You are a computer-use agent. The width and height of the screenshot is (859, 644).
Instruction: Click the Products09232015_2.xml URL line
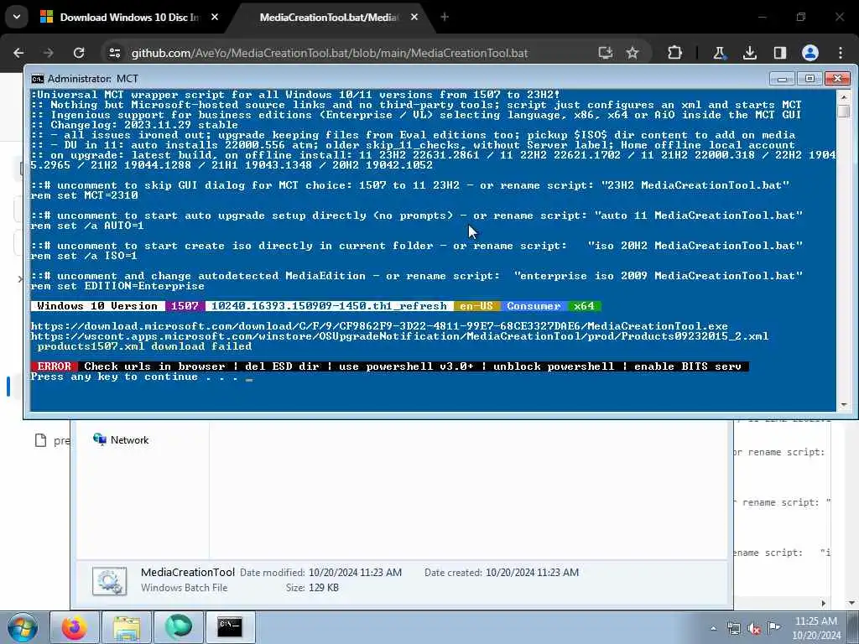pyautogui.click(x=399, y=336)
